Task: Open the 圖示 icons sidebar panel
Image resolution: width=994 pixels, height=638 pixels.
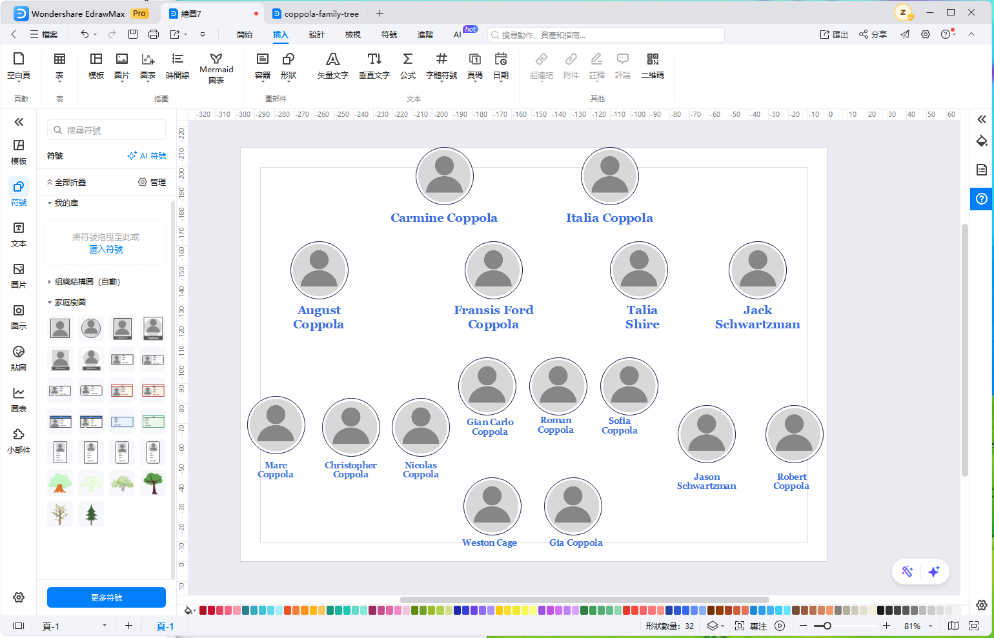Action: (x=19, y=317)
